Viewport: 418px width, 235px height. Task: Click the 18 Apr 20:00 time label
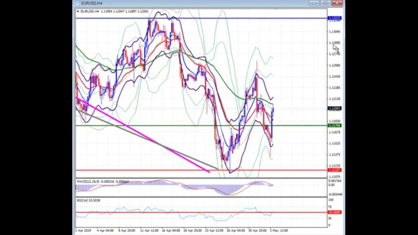pos(192,231)
